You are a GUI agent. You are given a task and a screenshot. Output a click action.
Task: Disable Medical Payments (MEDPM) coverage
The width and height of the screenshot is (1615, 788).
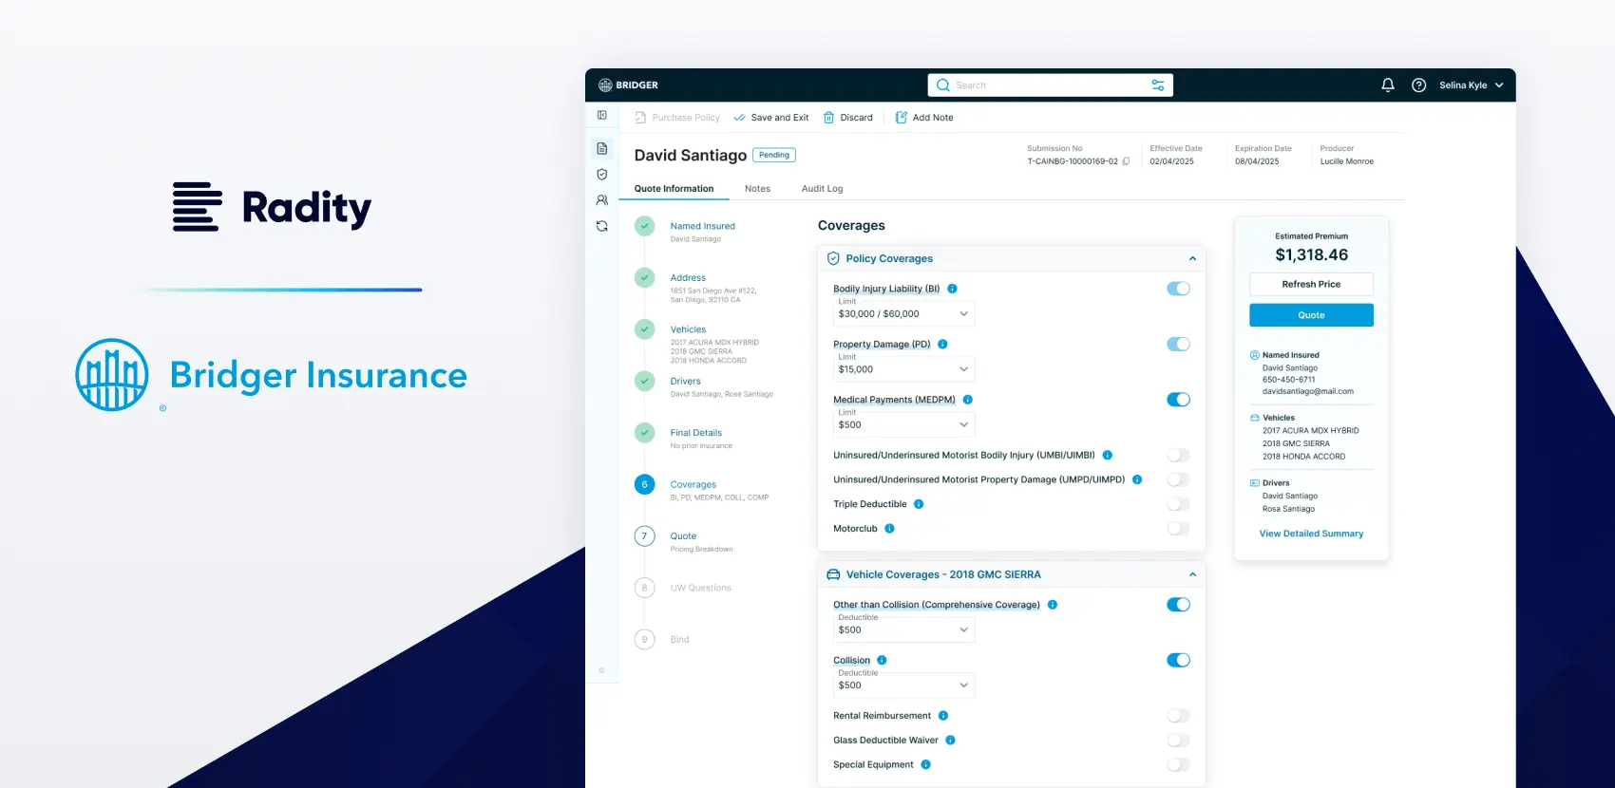[1178, 400]
